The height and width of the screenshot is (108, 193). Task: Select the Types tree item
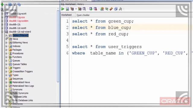click(15, 75)
